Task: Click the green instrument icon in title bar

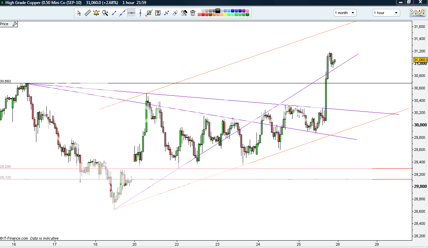Action: (2, 2)
